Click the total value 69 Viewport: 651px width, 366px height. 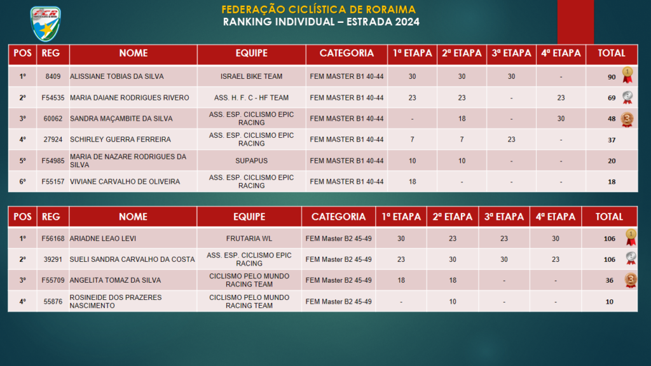point(612,98)
